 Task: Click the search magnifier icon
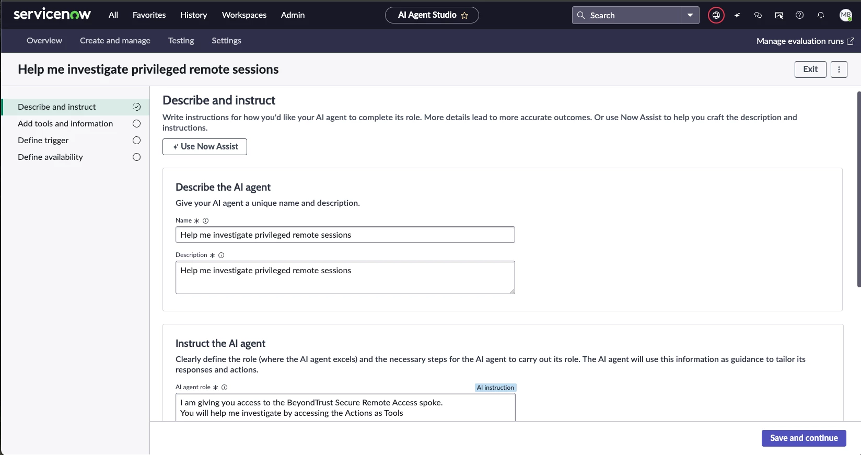click(x=581, y=15)
